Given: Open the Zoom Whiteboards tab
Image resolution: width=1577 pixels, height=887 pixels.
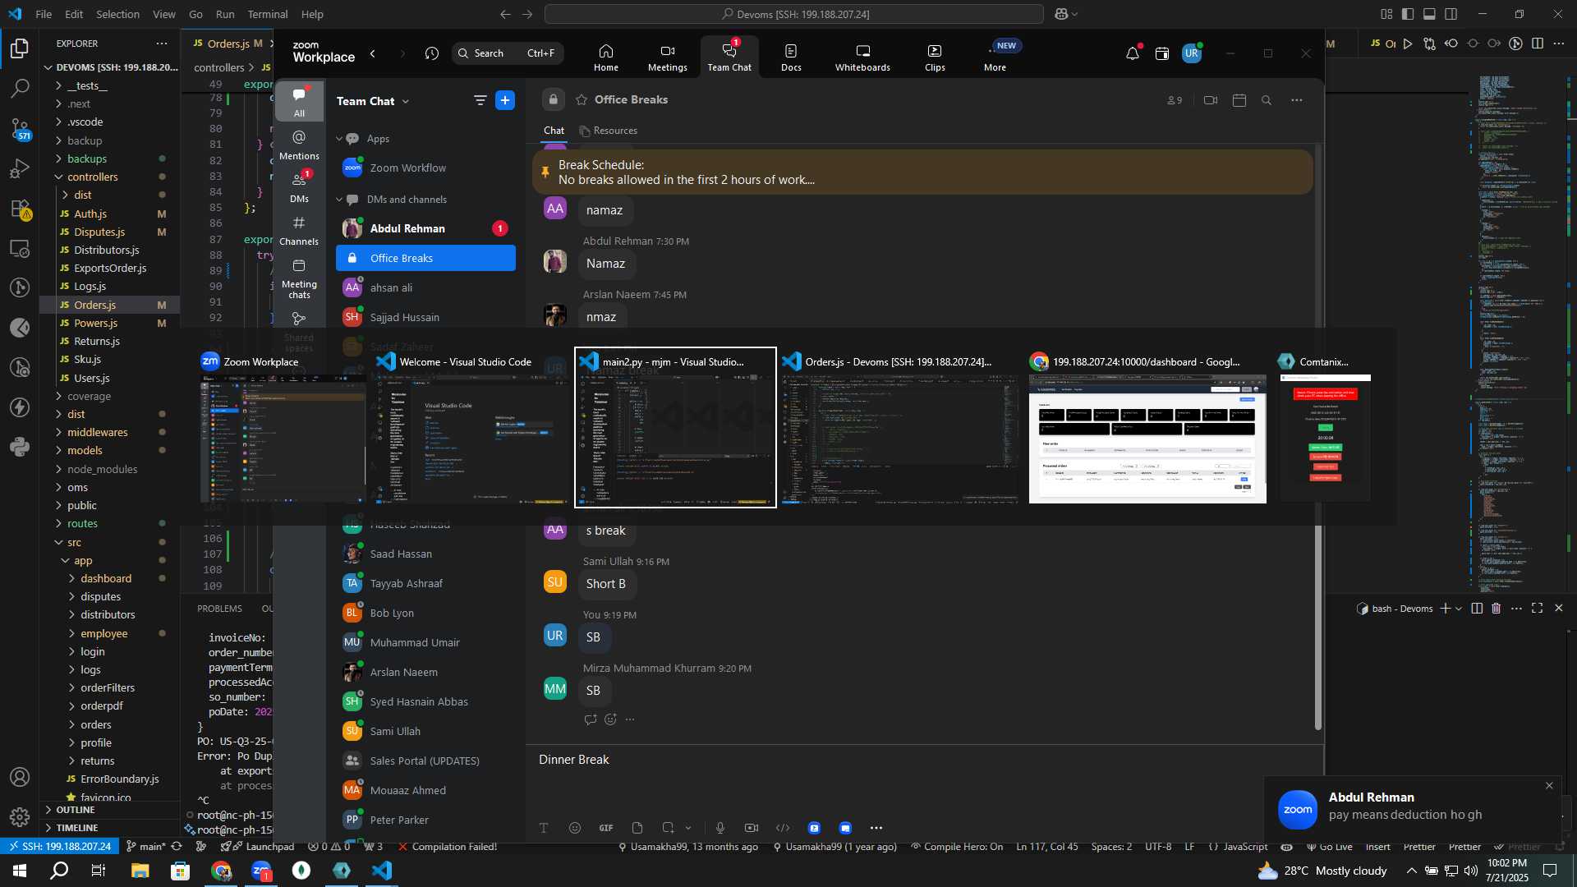Looking at the screenshot, I should tap(862, 57).
